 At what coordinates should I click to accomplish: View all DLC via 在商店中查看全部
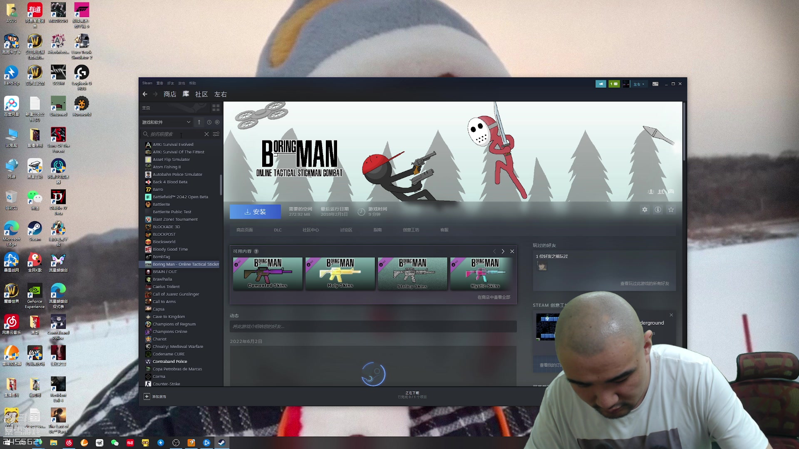(494, 297)
